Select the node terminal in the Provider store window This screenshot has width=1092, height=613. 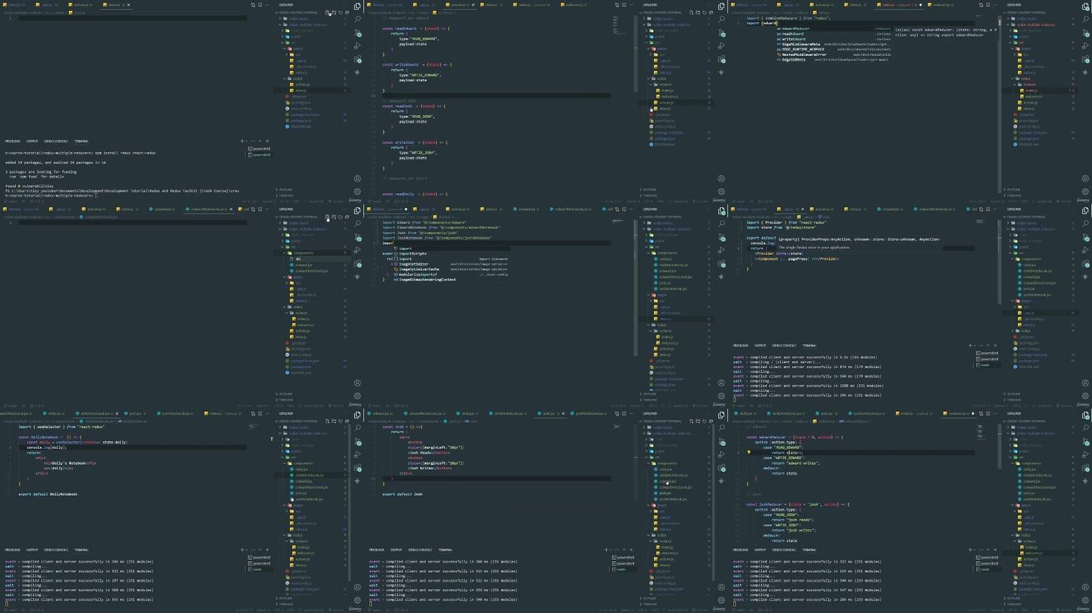(985, 365)
